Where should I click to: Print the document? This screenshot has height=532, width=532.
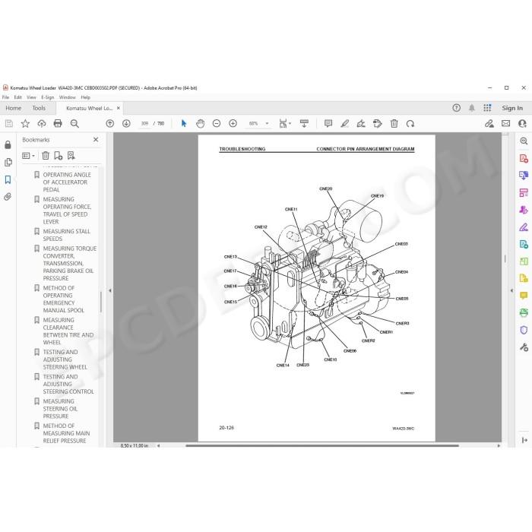(x=58, y=123)
